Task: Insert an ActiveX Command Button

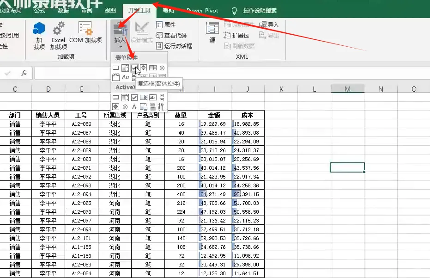Action: (116, 97)
